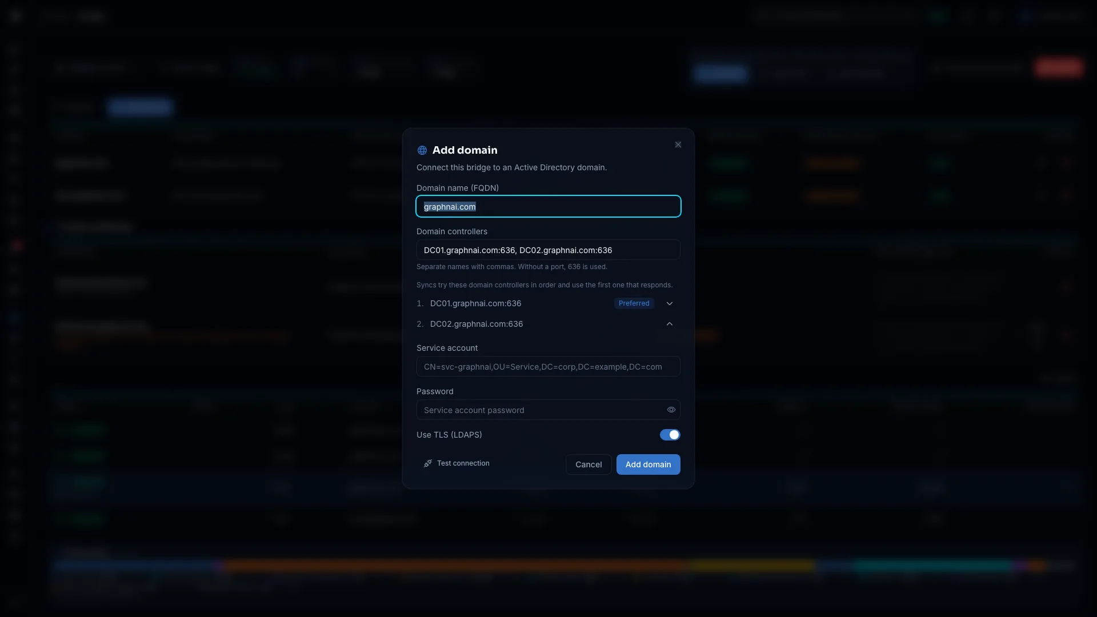Confirm with the Add domain button
This screenshot has height=617, width=1097.
648,464
